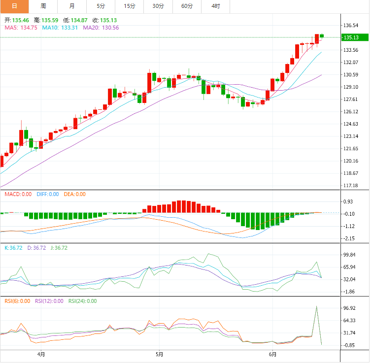
Task: Click the 5月 date axis marker
Action: pyautogui.click(x=159, y=354)
